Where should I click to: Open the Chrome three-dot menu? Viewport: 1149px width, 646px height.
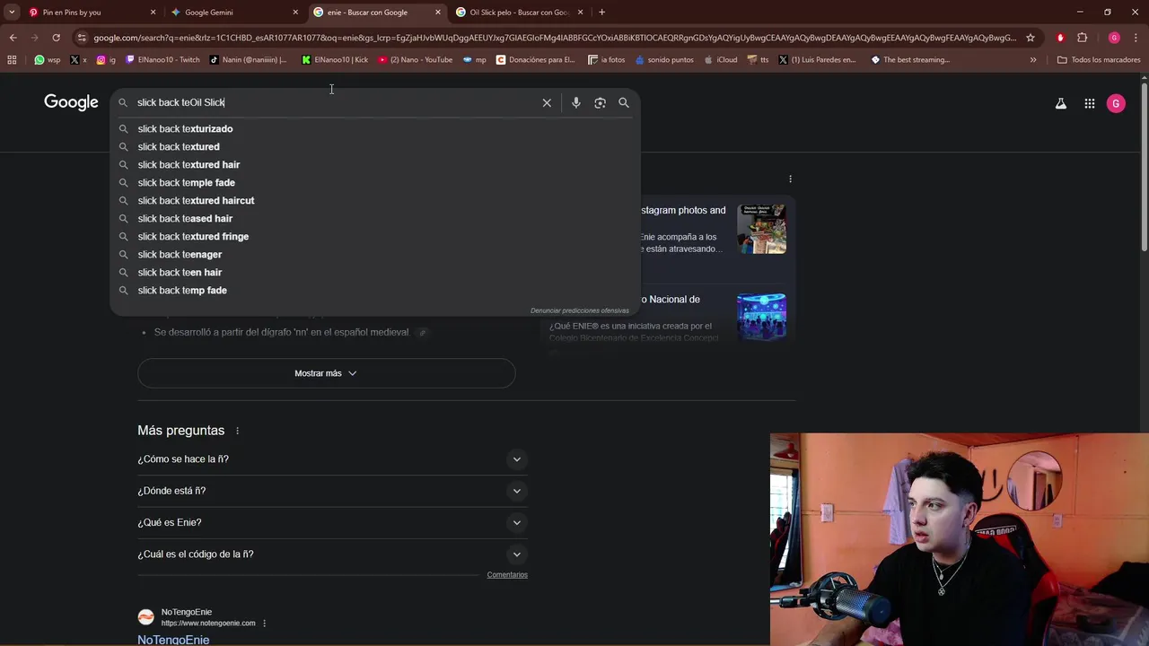1136,38
